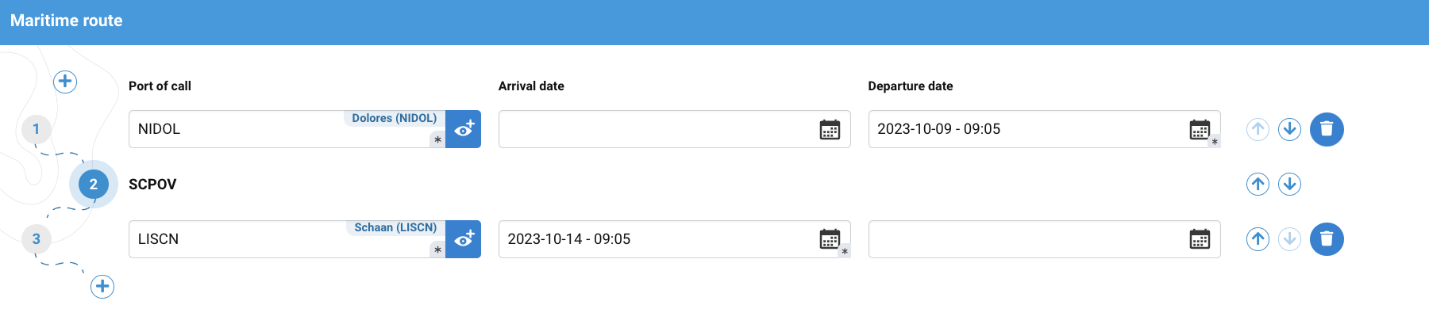Move SCPOV port down in the route
Image resolution: width=1429 pixels, height=320 pixels.
click(x=1289, y=185)
